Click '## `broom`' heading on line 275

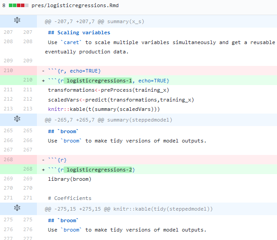63,221
